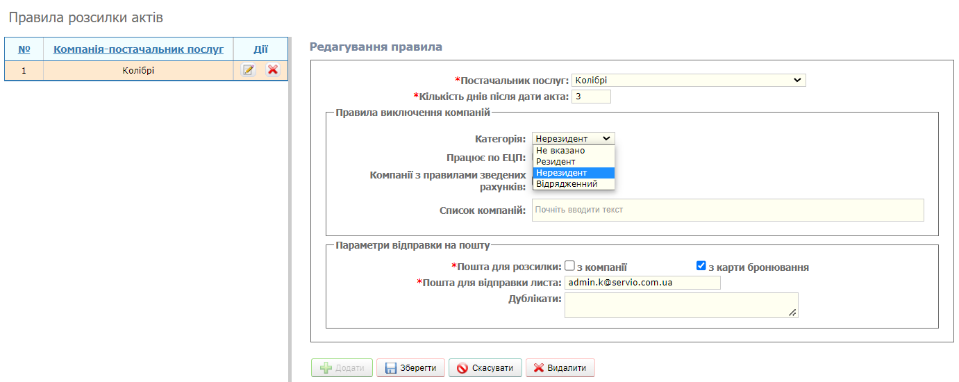This screenshot has height=382, width=959.
Task: Open the Постачальник послуг dropdown
Action: click(x=688, y=81)
